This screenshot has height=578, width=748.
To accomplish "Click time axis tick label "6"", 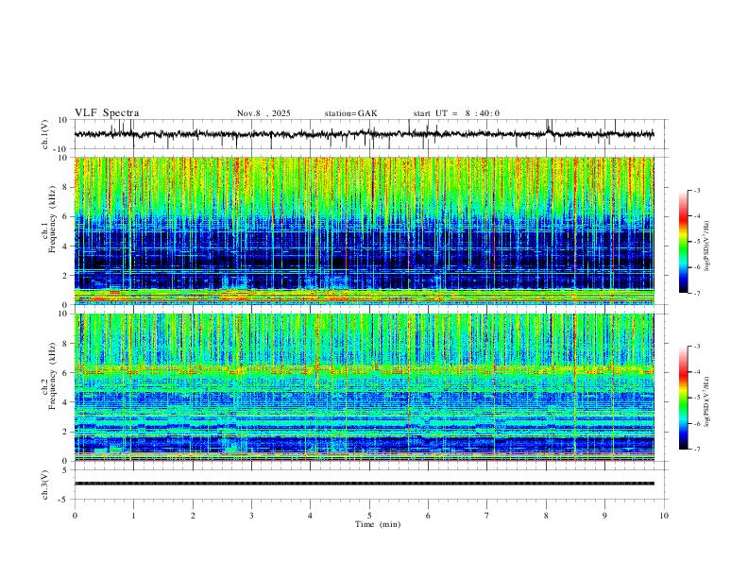I will click(428, 516).
